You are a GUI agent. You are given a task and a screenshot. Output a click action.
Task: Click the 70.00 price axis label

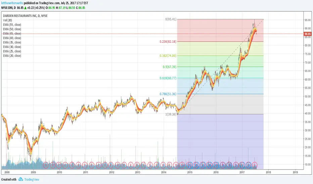click(x=308, y=63)
